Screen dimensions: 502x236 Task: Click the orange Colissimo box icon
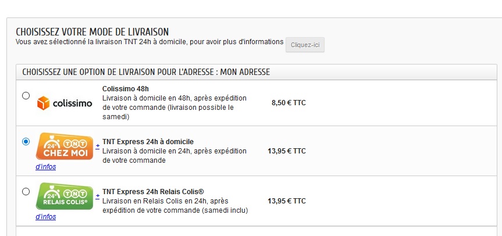point(43,103)
